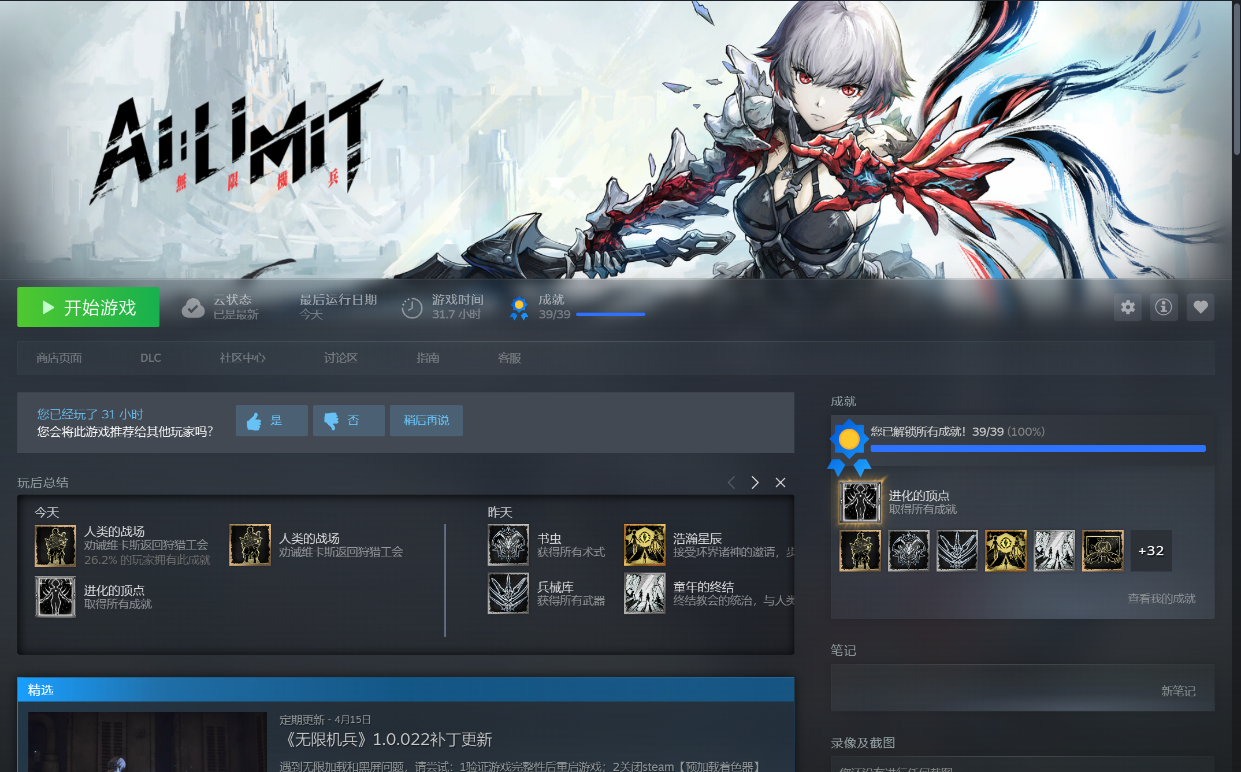Click second 人类的战场 achievement icon
The width and height of the screenshot is (1241, 772).
coord(250,545)
